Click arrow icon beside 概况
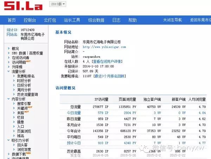 (9, 48)
